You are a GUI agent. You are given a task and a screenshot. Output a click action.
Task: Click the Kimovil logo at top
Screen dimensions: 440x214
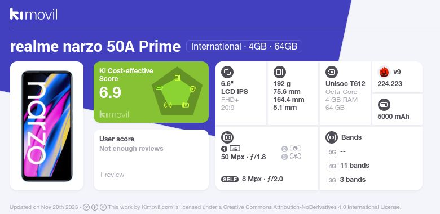coord(34,14)
